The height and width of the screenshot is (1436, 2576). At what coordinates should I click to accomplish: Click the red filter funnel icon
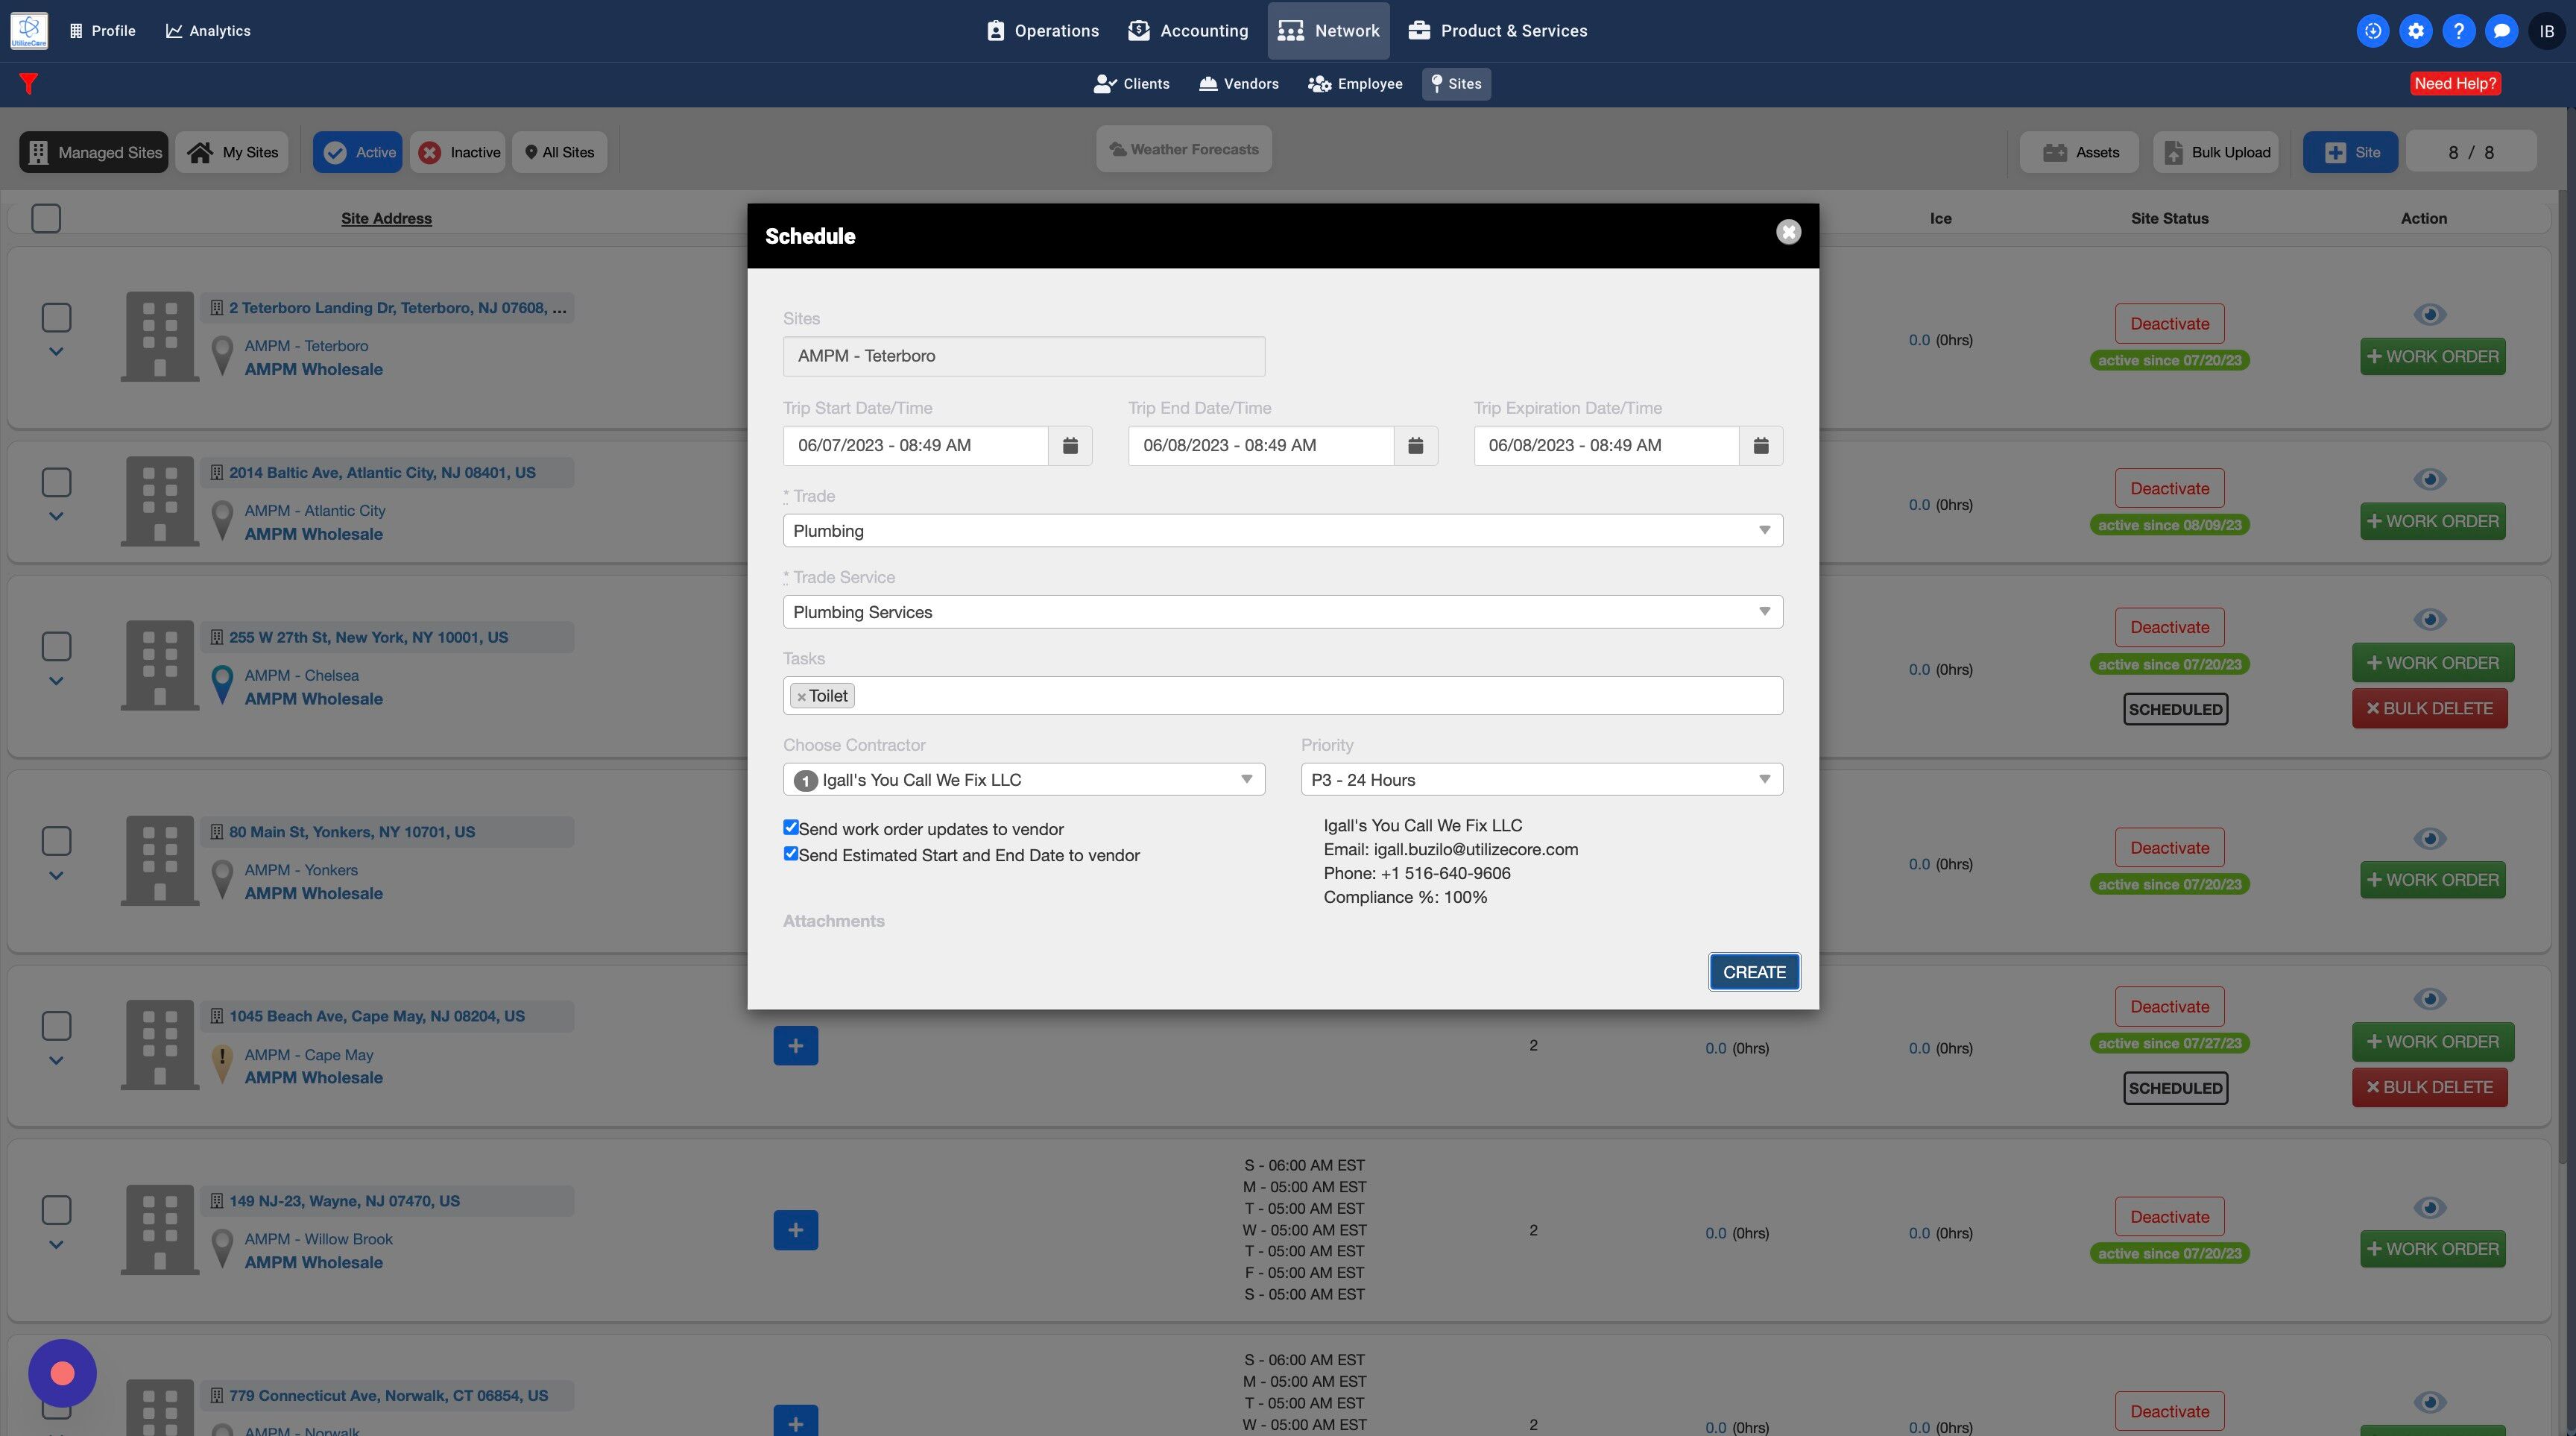[x=28, y=84]
